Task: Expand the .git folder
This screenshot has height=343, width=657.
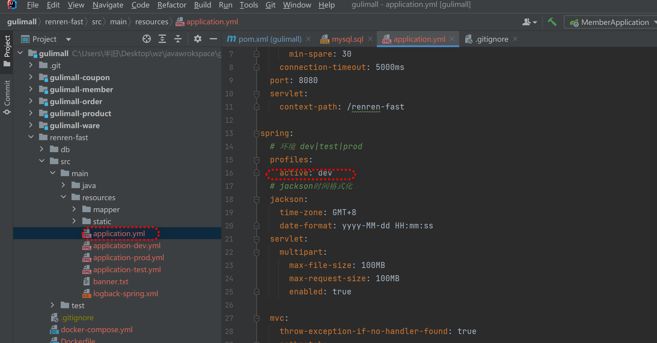Action: (x=31, y=65)
